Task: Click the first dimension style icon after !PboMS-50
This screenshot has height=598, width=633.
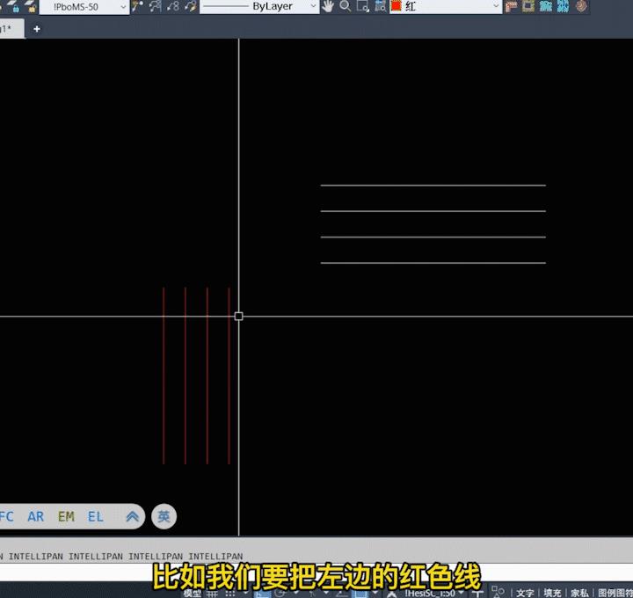Action: (x=138, y=6)
